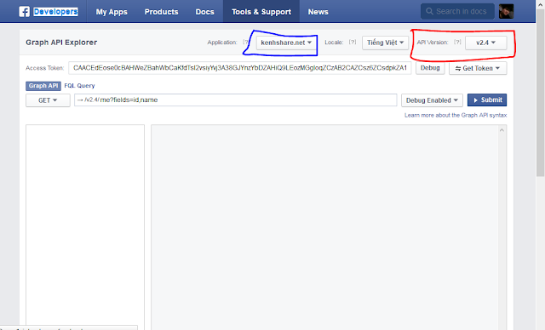Show help for Locale label

tap(353, 43)
